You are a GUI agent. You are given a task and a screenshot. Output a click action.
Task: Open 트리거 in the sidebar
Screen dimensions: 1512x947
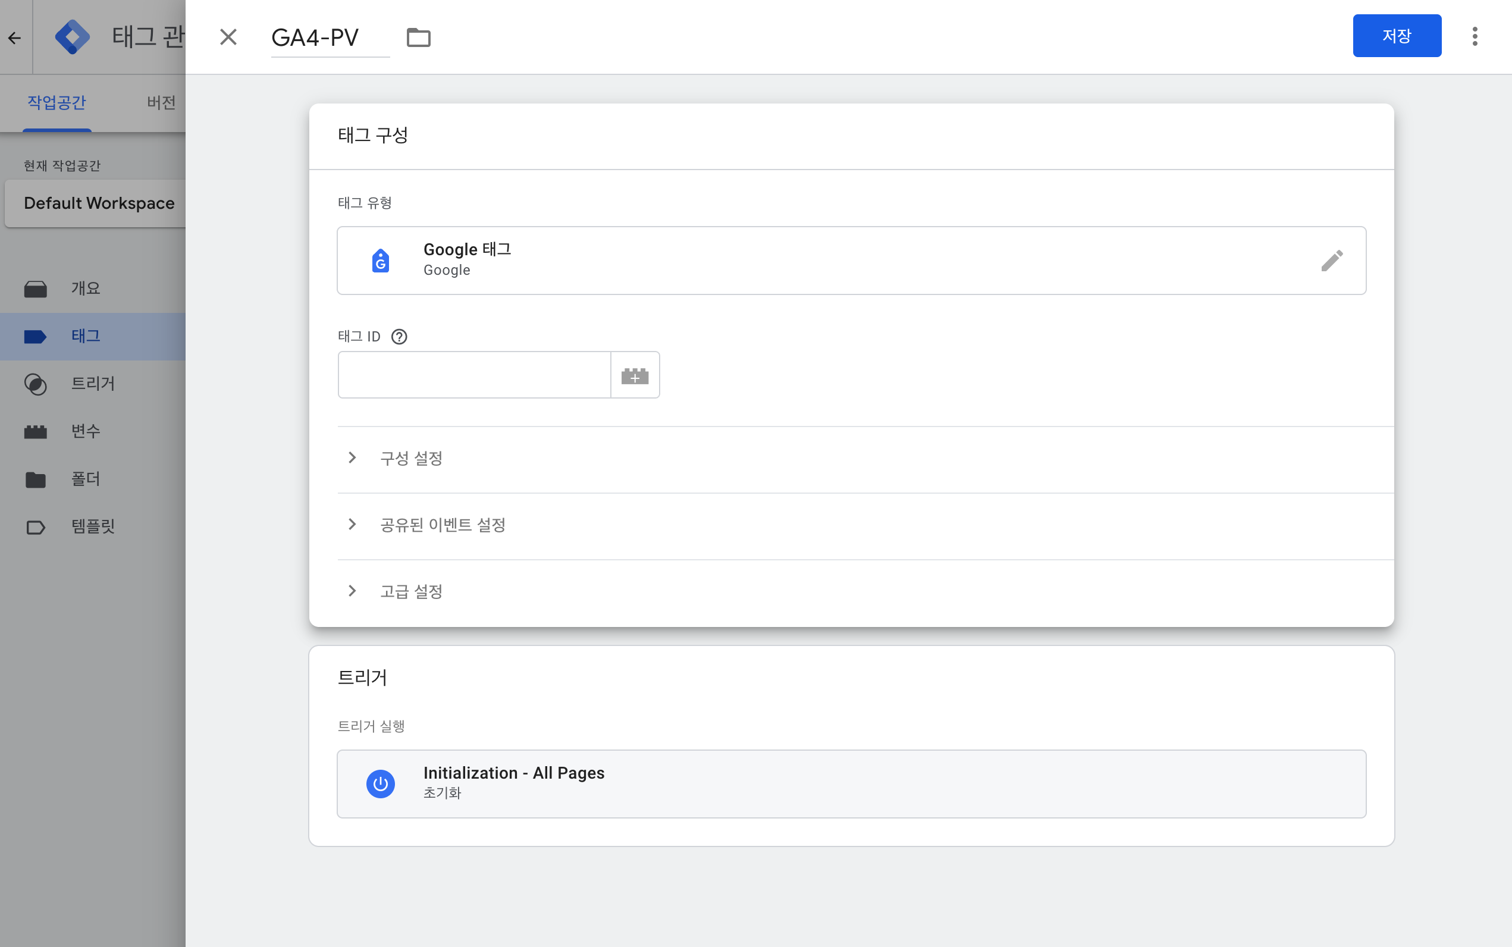[x=93, y=383]
